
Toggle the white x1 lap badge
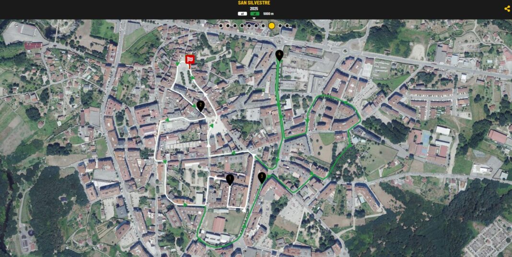pos(243,14)
